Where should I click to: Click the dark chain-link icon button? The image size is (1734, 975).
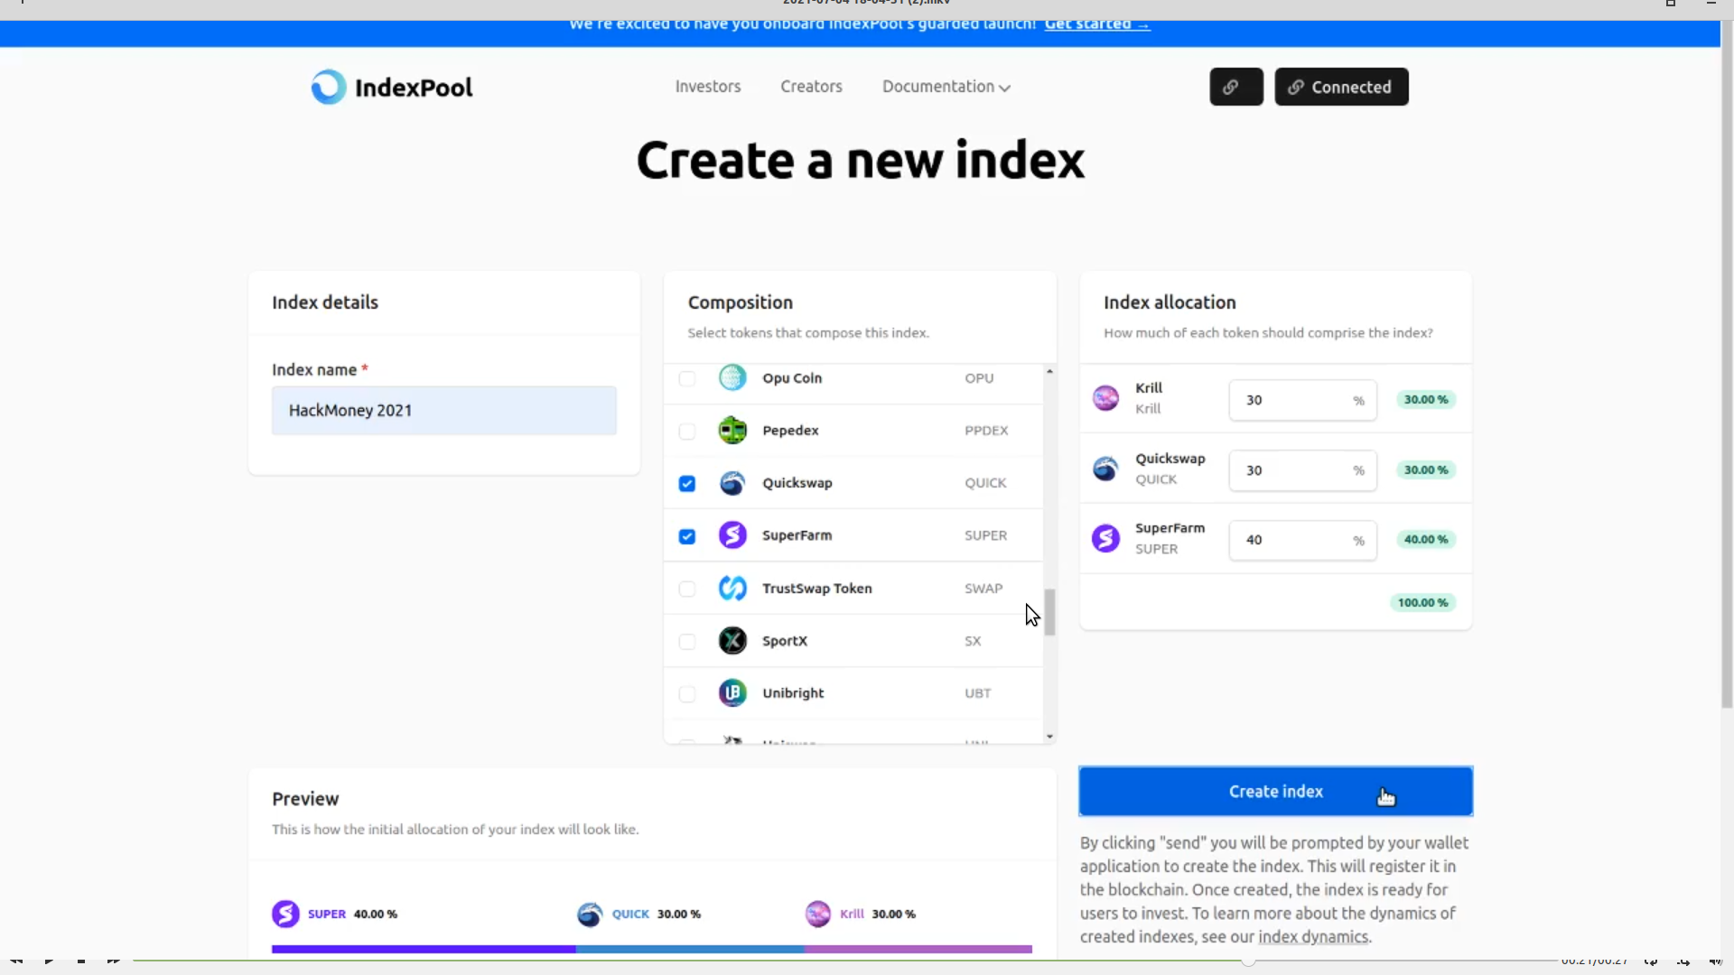(1236, 87)
